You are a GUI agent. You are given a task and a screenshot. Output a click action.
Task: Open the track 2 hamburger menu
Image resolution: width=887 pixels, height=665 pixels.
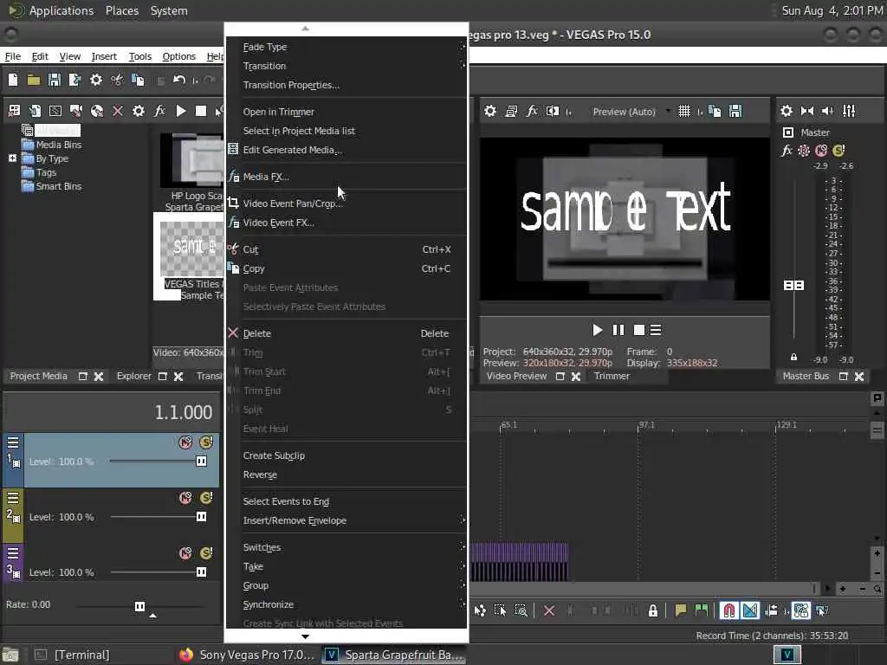point(13,498)
